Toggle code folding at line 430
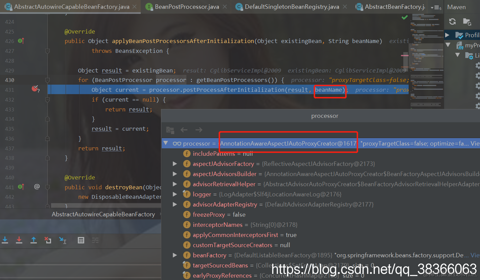This screenshot has height=280, width=480. click(47, 80)
